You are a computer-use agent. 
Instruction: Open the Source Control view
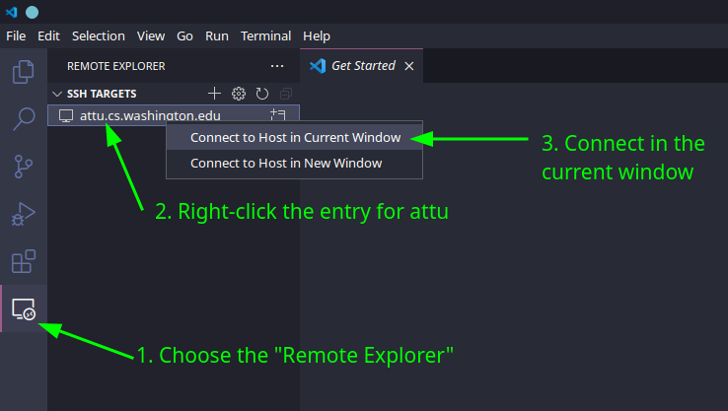pyautogui.click(x=23, y=167)
